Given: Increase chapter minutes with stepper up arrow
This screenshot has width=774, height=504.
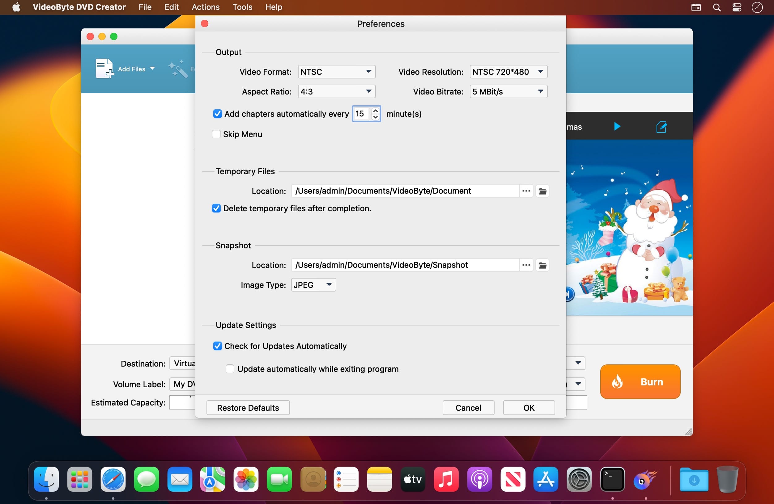Looking at the screenshot, I should (375, 111).
